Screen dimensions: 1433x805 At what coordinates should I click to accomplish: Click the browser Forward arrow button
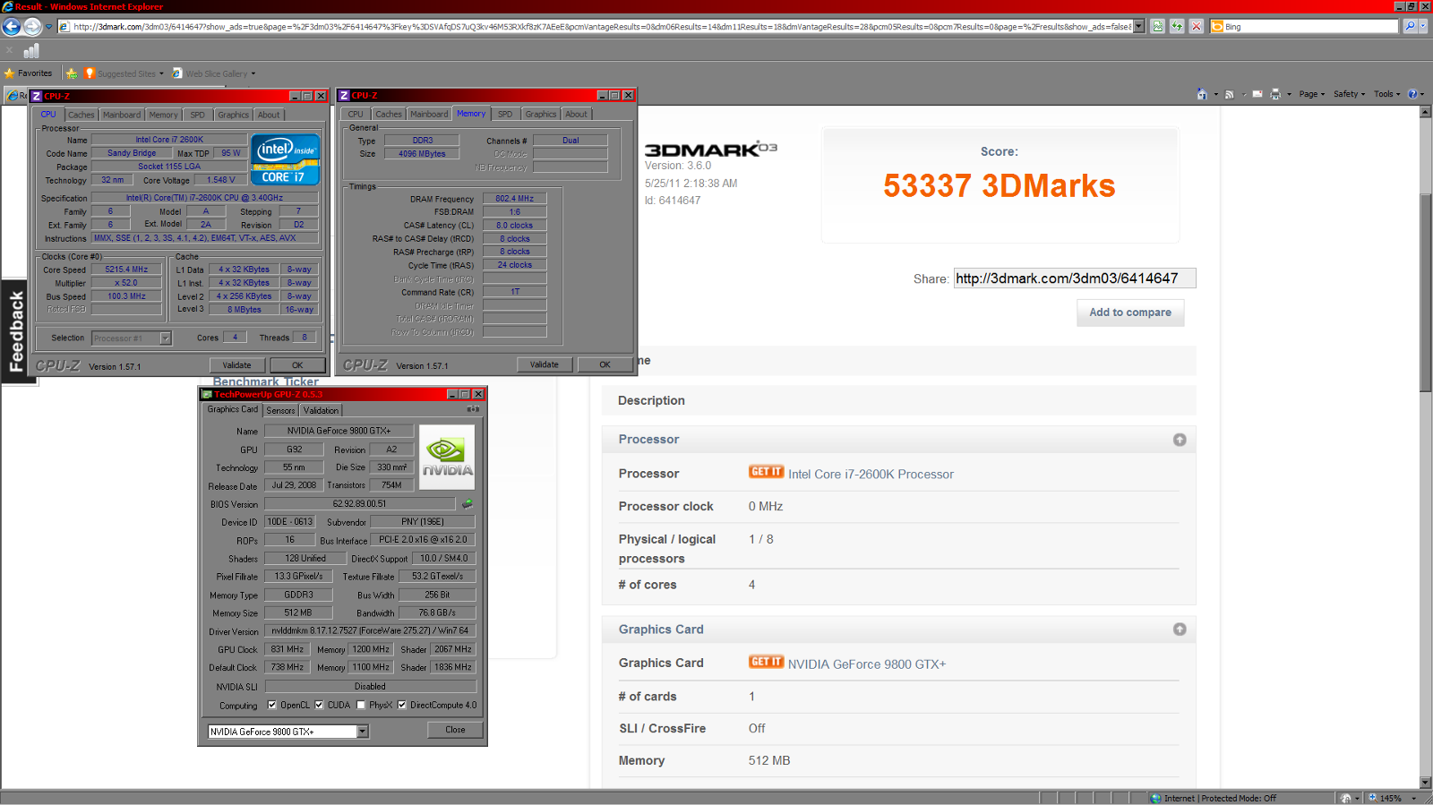tap(31, 27)
